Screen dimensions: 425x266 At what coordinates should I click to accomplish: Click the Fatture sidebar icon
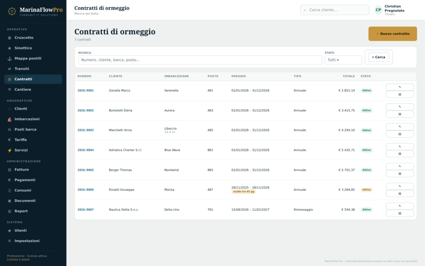coord(10,170)
